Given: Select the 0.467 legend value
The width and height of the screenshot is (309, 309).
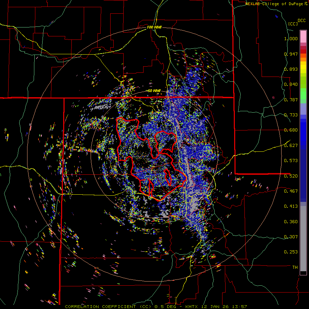Looking at the screenshot, I should (x=291, y=191).
